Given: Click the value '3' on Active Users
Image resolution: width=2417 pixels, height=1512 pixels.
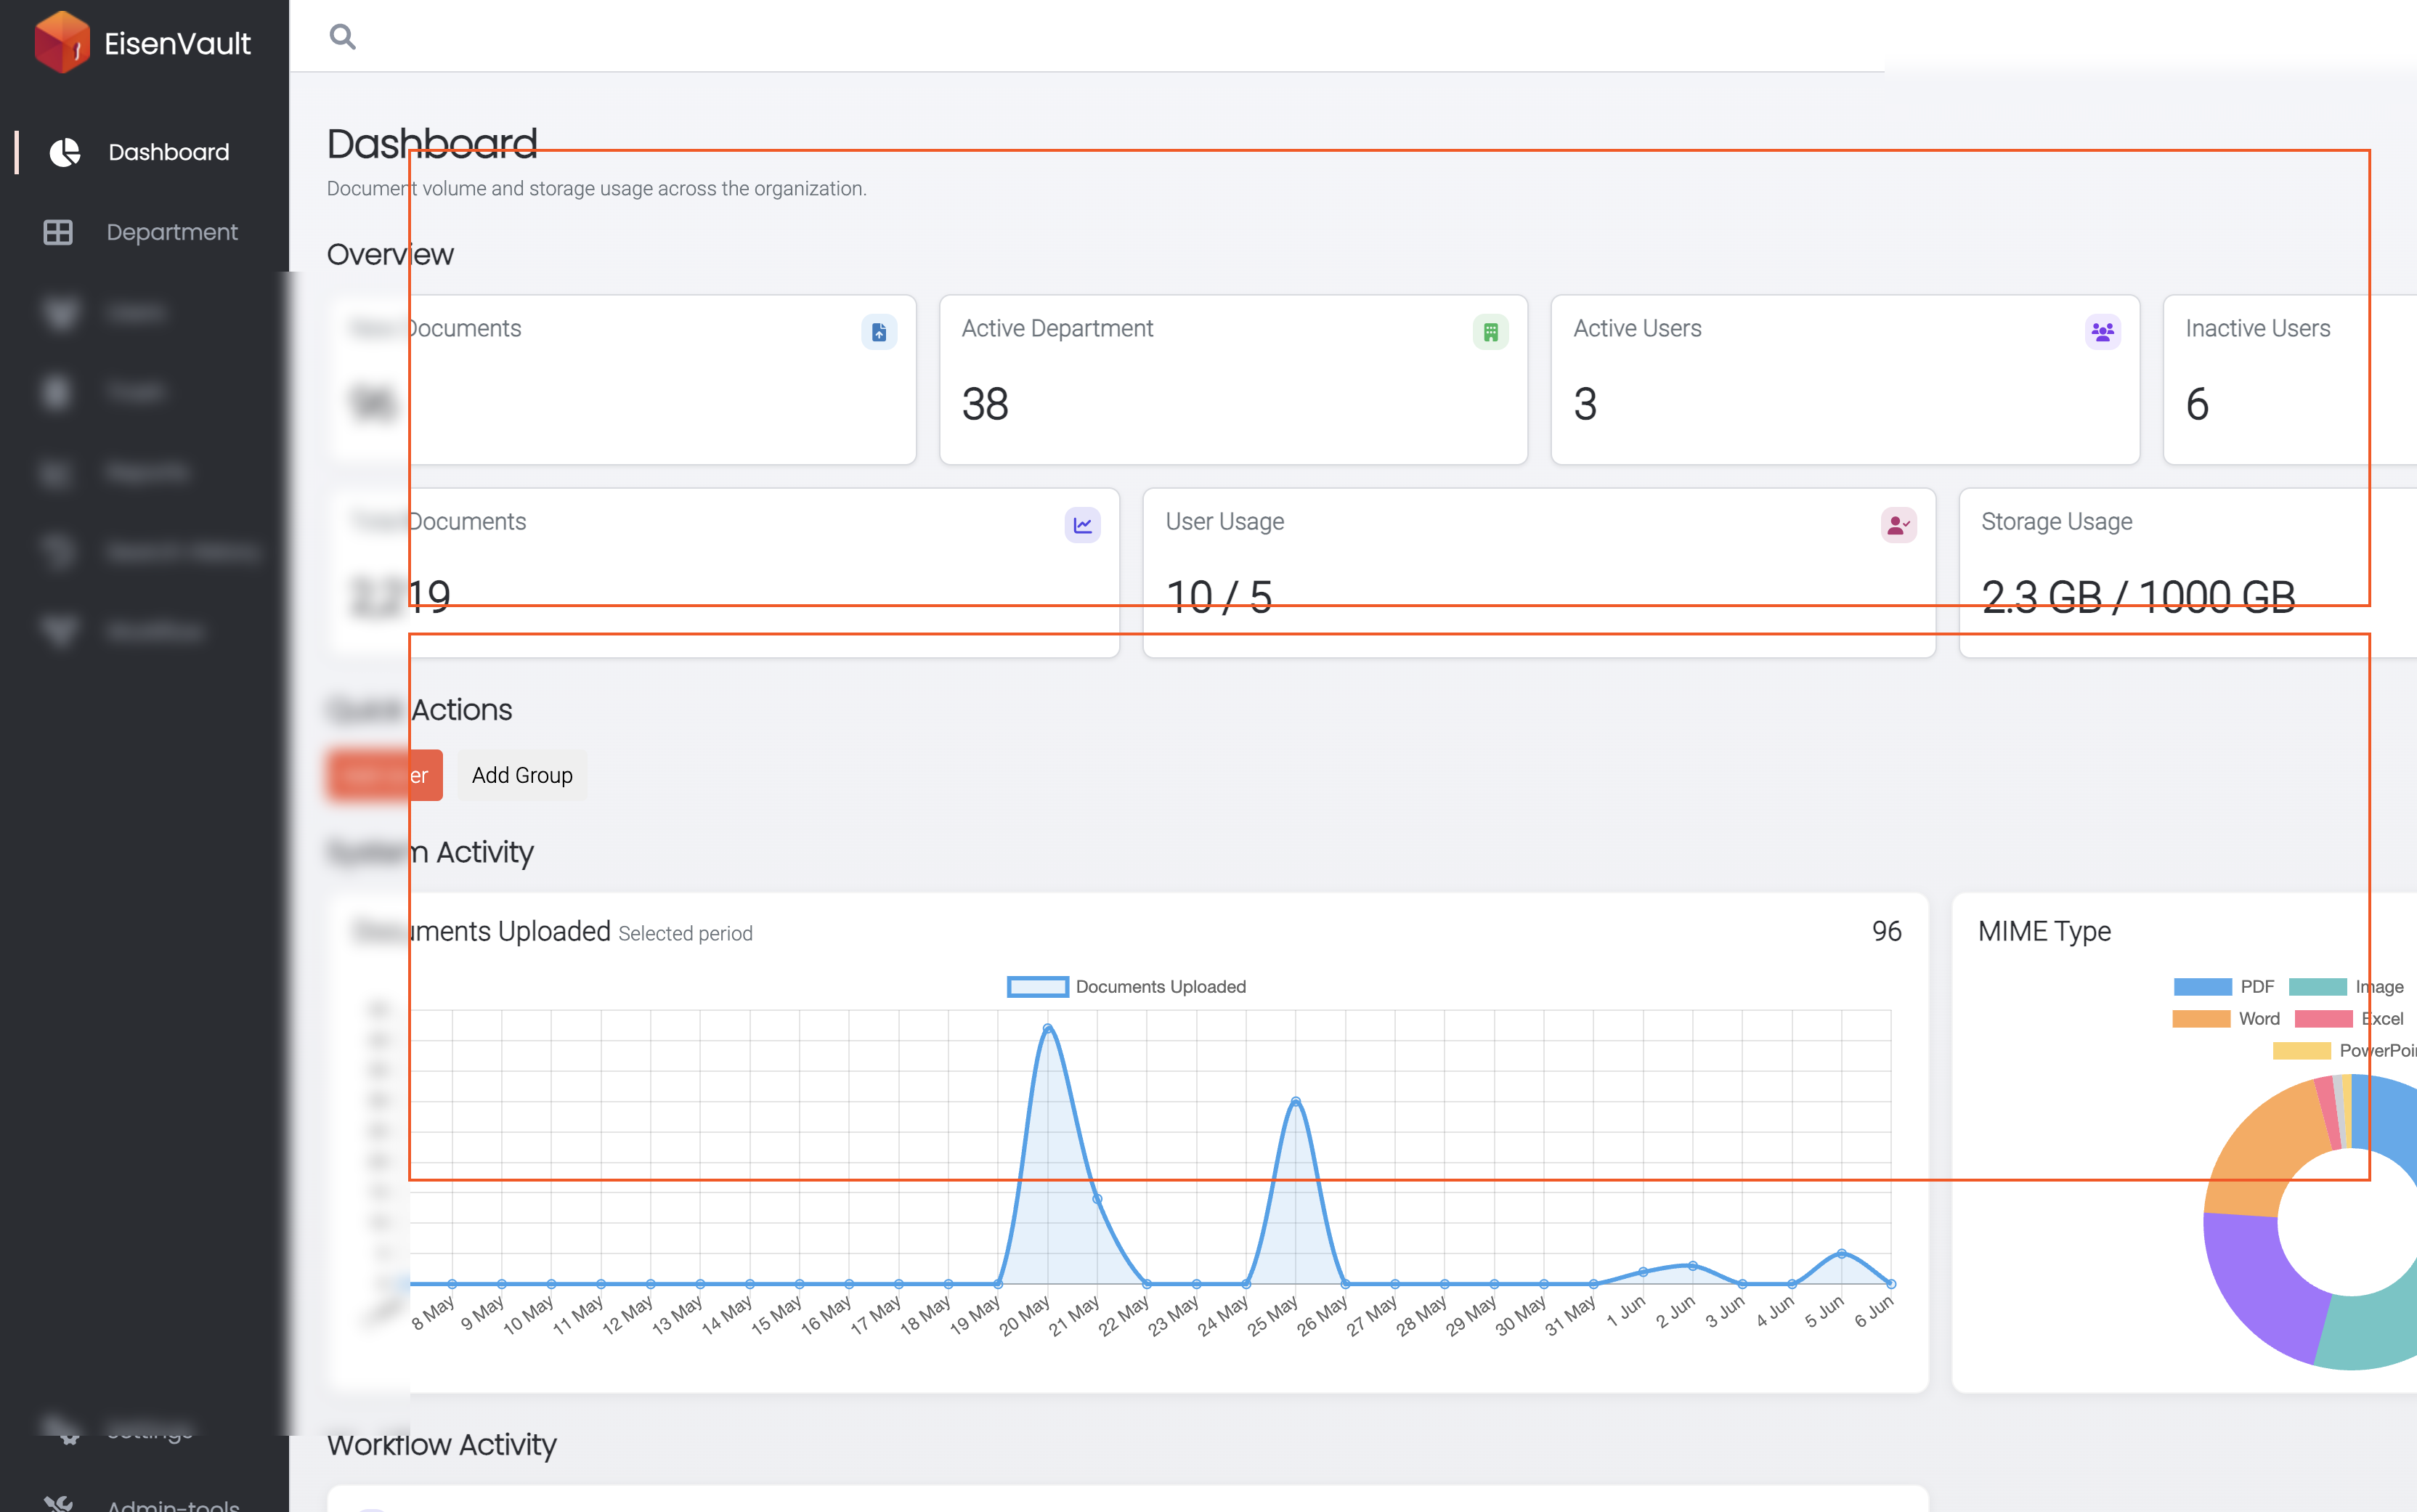Looking at the screenshot, I should 1585,404.
